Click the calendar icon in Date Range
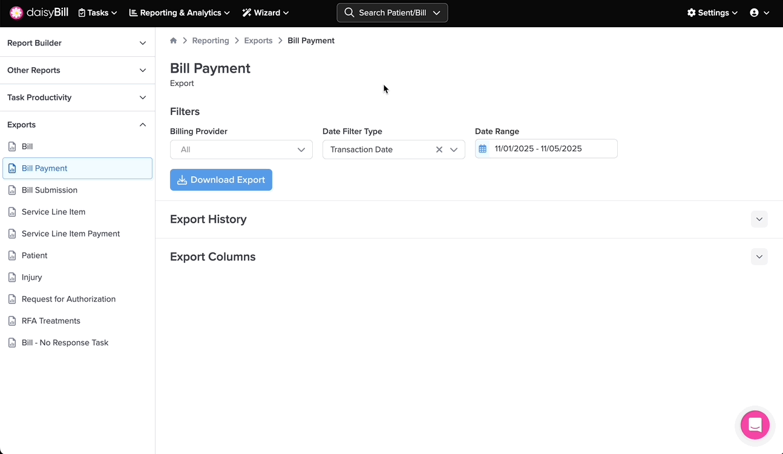The image size is (783, 454). pyautogui.click(x=482, y=149)
